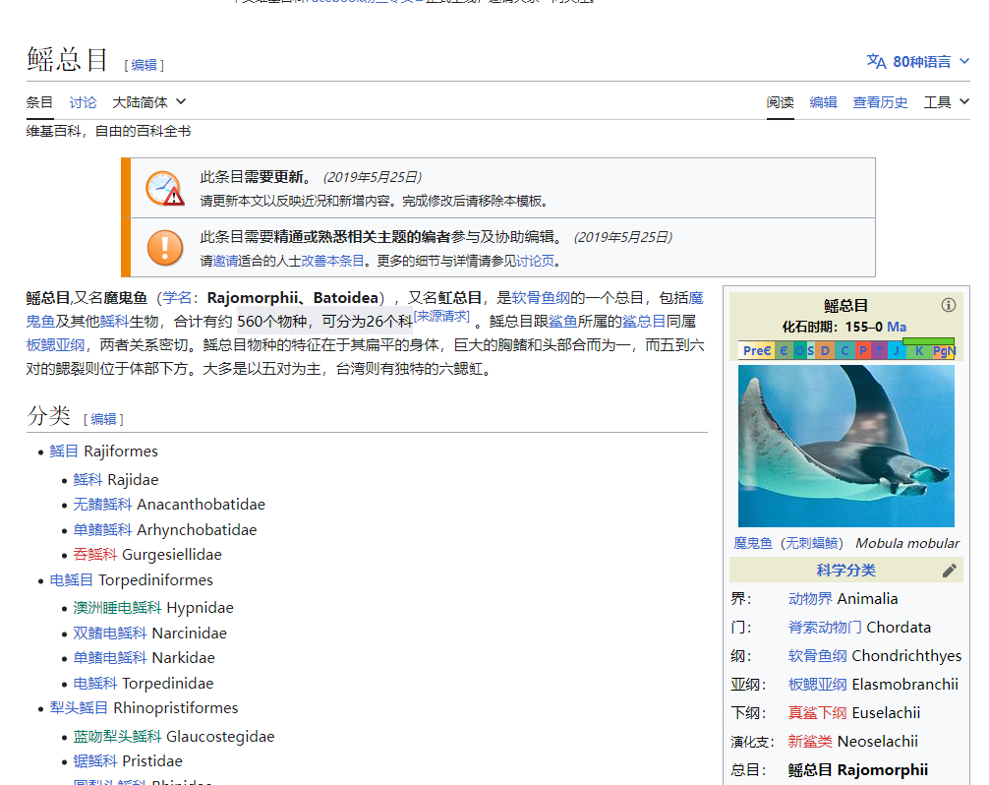
Task: Switch to the 讨论 tab
Action: (83, 102)
